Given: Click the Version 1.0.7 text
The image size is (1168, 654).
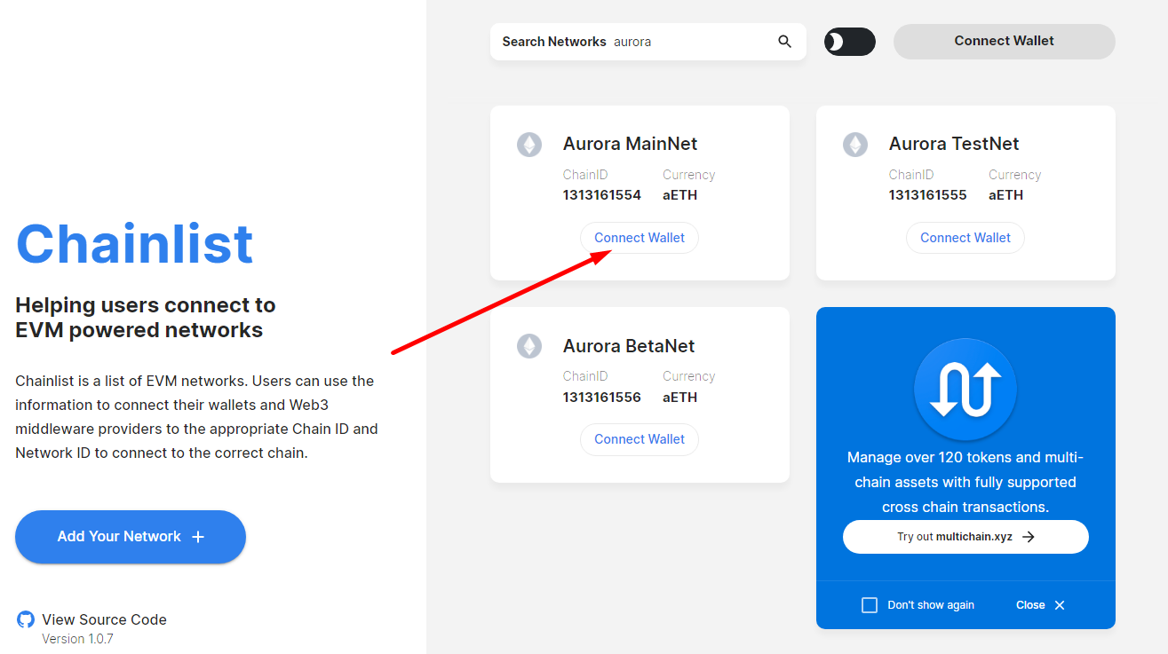Looking at the screenshot, I should click(77, 639).
